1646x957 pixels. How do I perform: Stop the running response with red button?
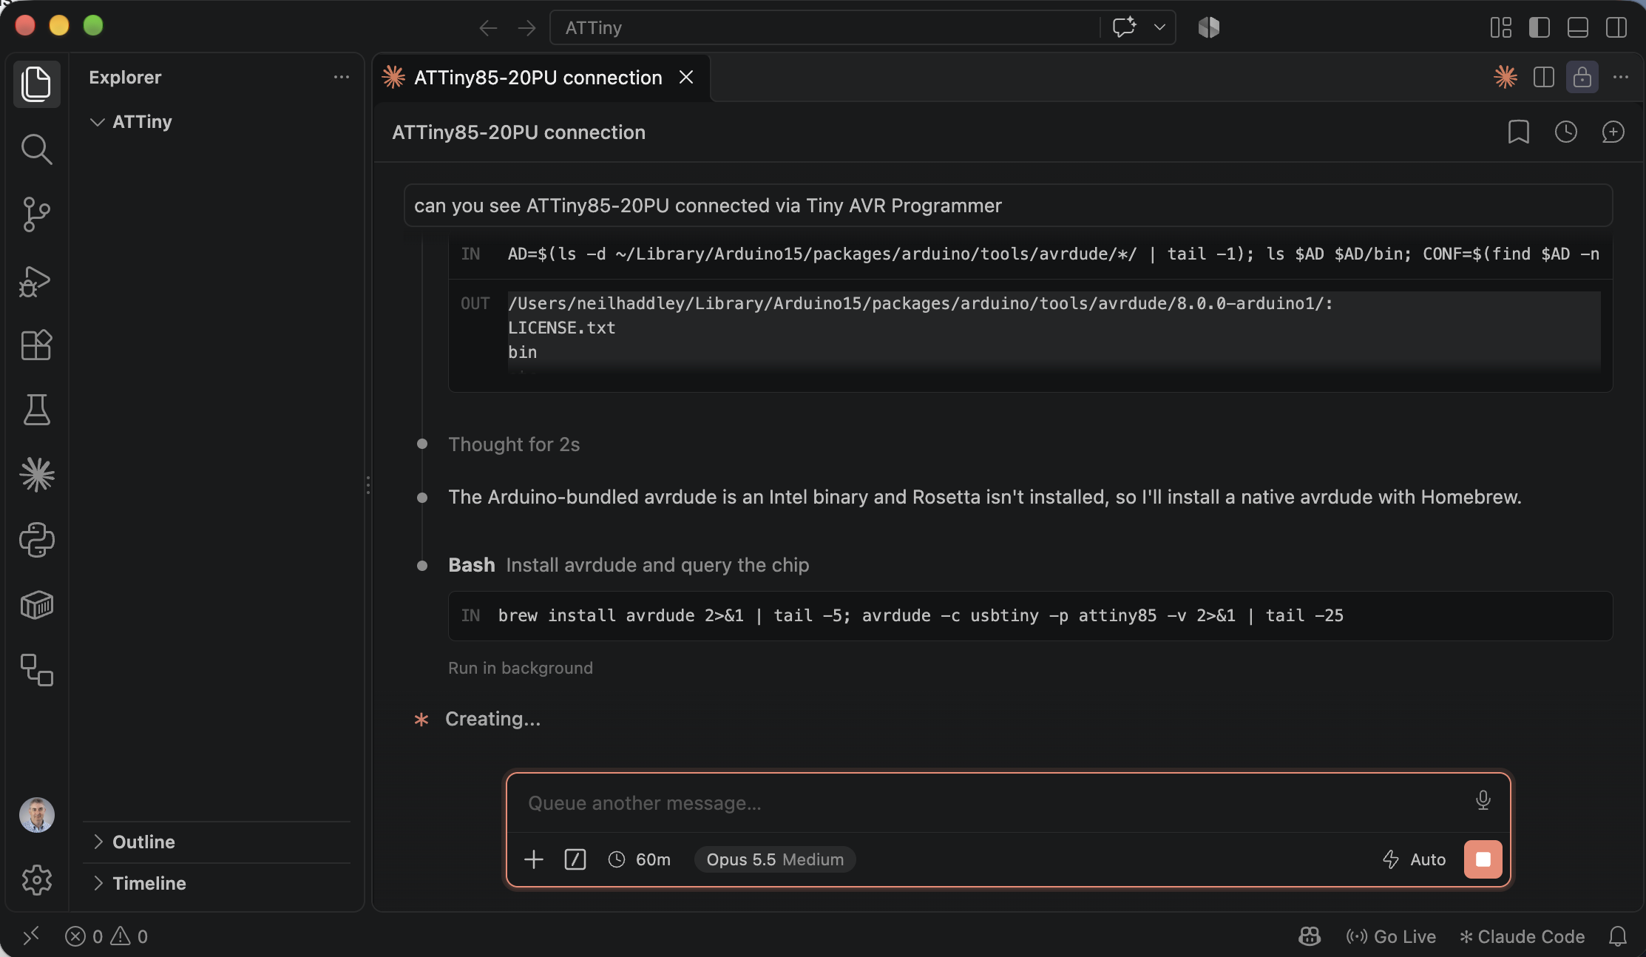click(1483, 859)
